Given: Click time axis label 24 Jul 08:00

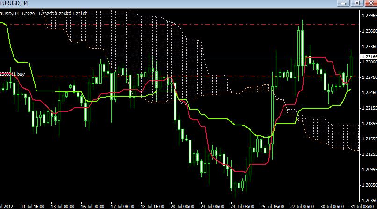Looking at the screenshot, I should 242,206.
